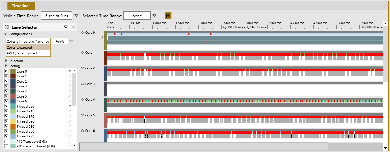Apply the selected lane configuration
Image resolution: width=390 pixels, height=152 pixels.
point(60,41)
